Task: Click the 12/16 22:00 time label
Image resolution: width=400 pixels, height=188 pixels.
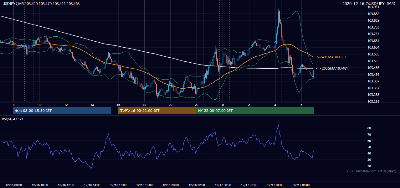Action: [197, 185]
